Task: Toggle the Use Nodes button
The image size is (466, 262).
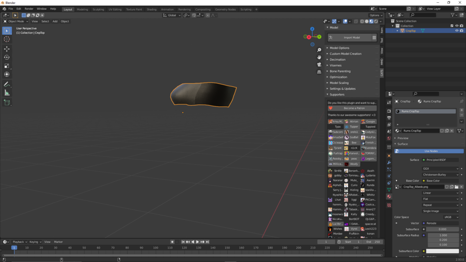Action: click(x=429, y=151)
